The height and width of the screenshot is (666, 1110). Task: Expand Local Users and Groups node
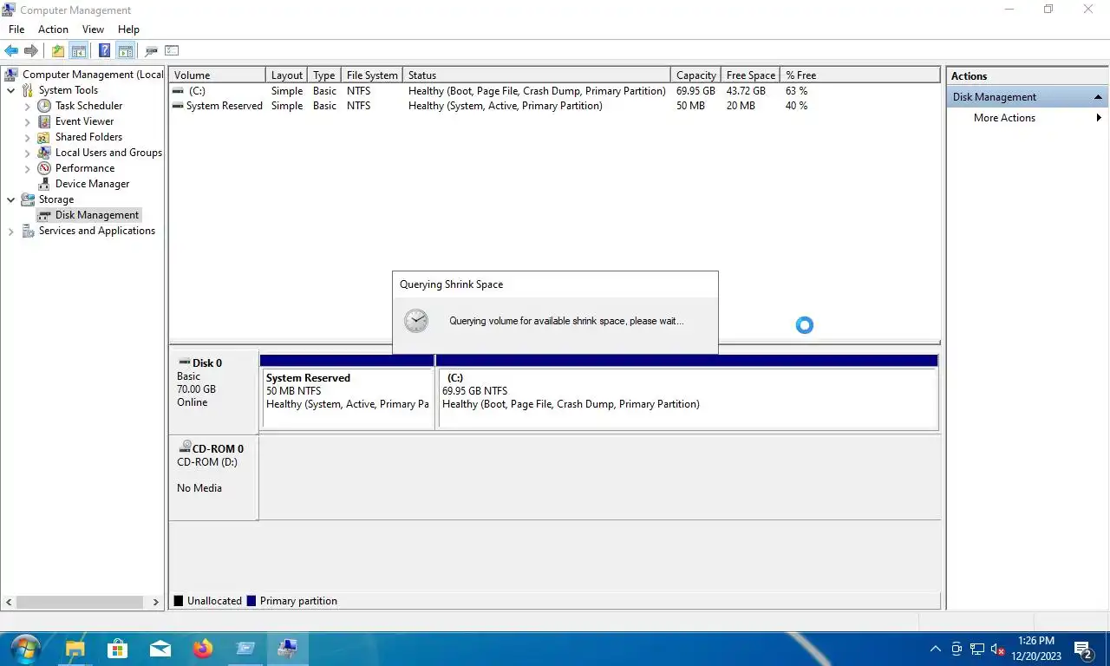pos(27,153)
